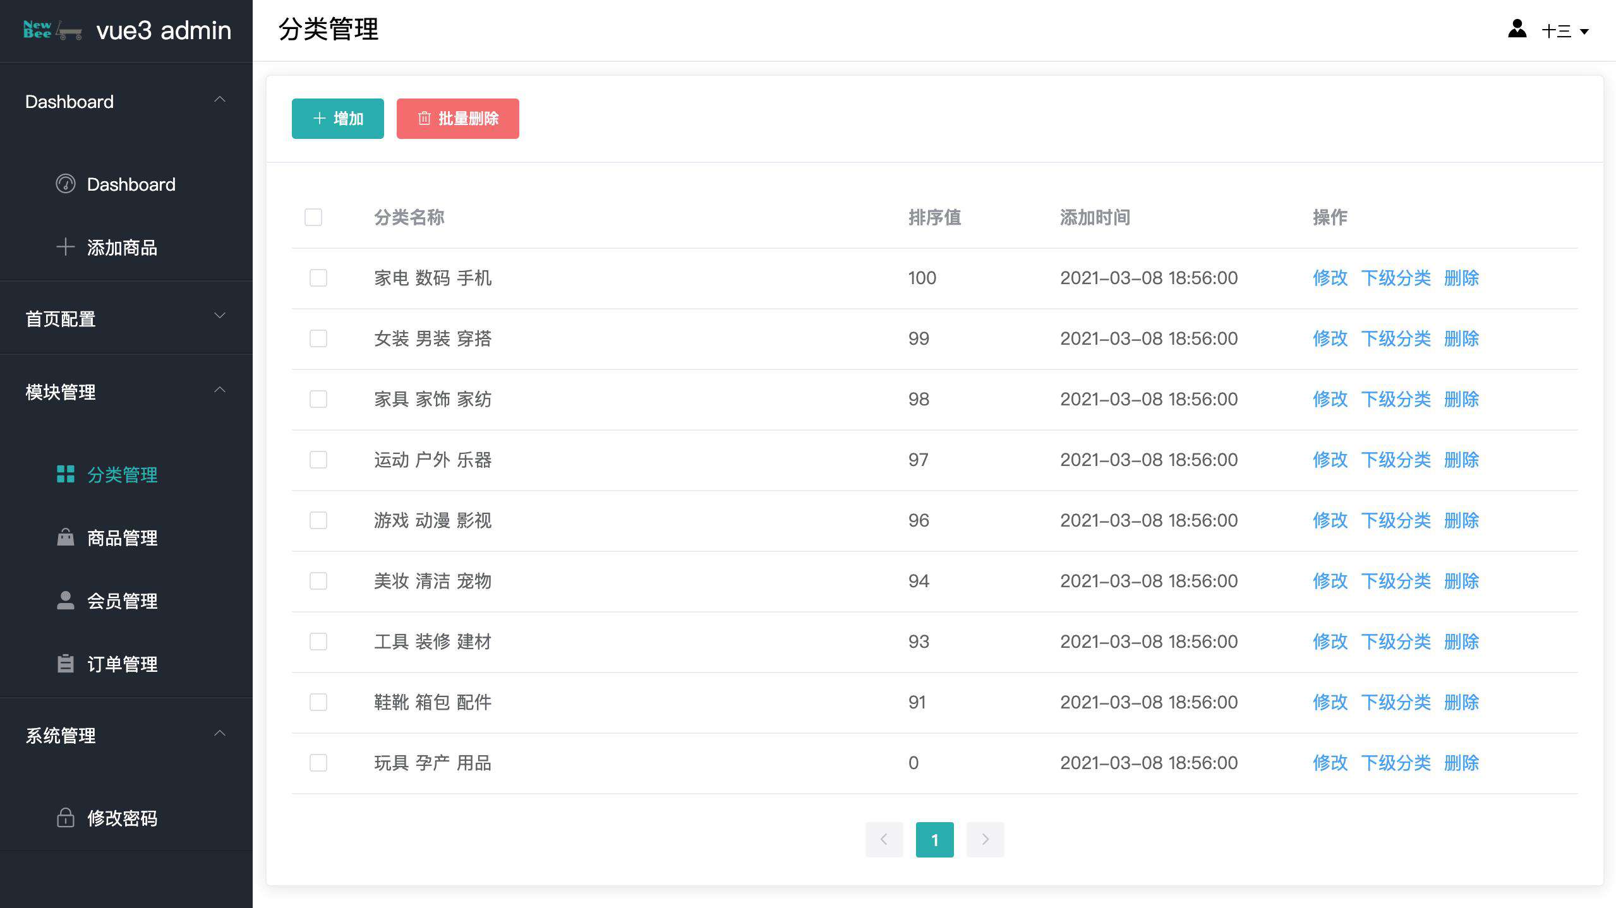
Task: Click the 批量删除 button
Action: tap(458, 119)
